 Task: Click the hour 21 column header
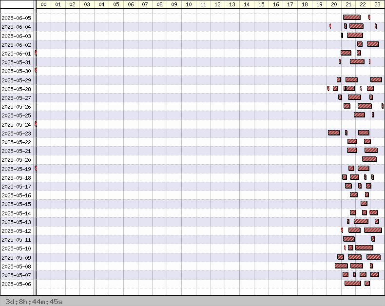pyautogui.click(x=348, y=4)
